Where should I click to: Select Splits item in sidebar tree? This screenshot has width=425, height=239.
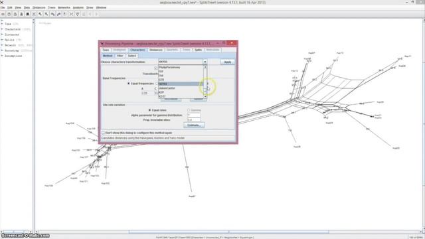point(9,40)
